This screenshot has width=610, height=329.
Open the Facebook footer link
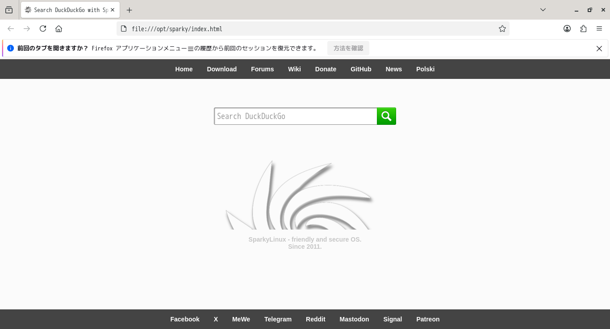pos(185,319)
